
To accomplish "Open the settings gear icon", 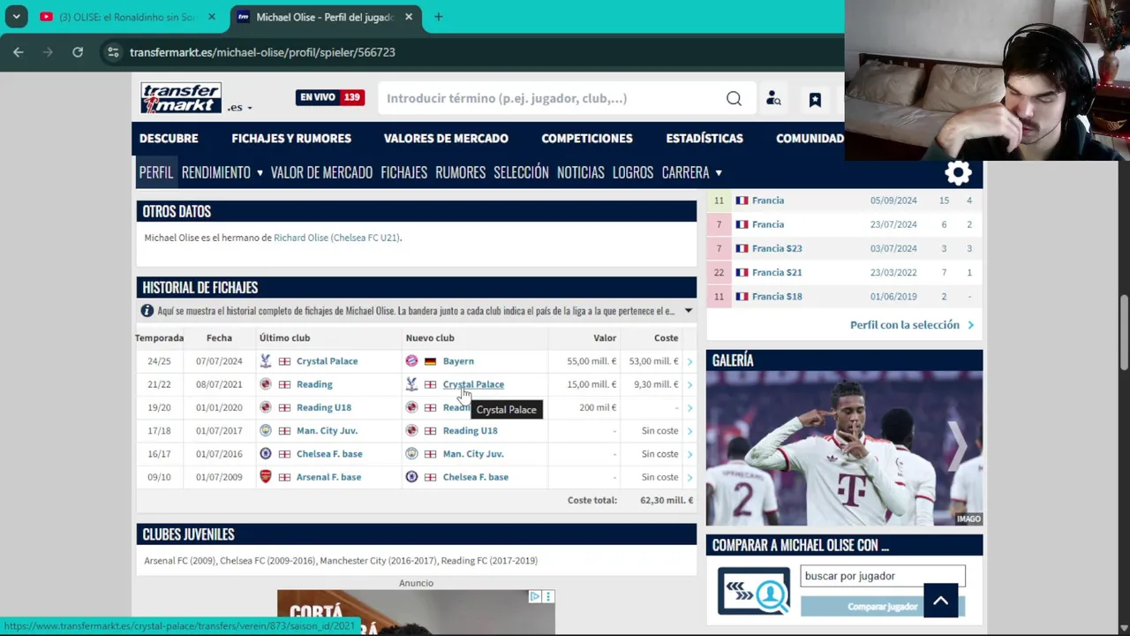I will pyautogui.click(x=958, y=172).
